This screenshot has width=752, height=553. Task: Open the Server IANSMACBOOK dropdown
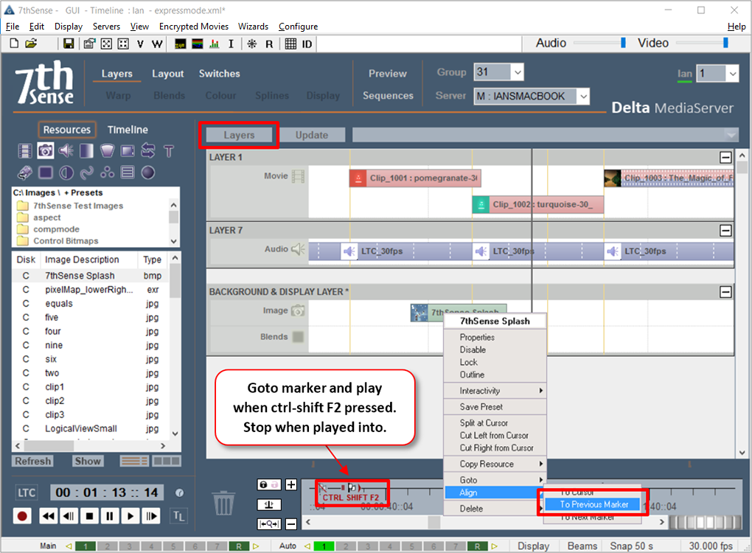click(x=583, y=97)
